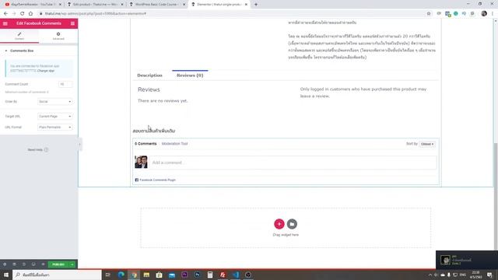Click the browser home button
The width and height of the screenshot is (498, 280).
tap(30, 14)
